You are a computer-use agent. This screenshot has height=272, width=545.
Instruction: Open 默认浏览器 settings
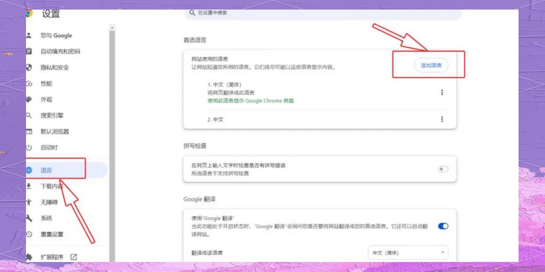(55, 132)
